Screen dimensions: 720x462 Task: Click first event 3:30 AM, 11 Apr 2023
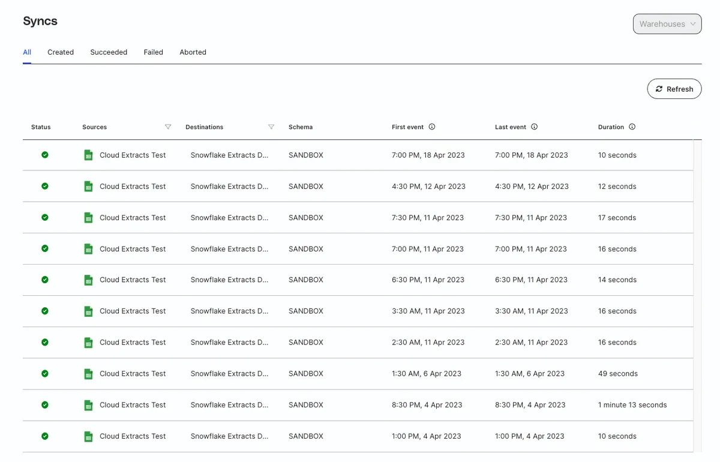click(428, 311)
